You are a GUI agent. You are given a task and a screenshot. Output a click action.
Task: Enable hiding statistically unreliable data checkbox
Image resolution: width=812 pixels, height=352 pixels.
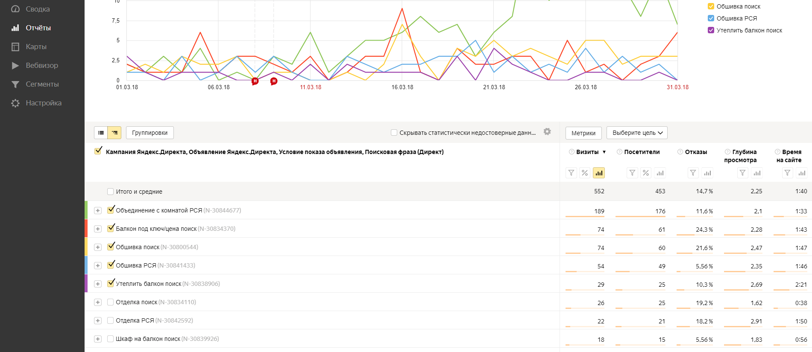click(394, 133)
